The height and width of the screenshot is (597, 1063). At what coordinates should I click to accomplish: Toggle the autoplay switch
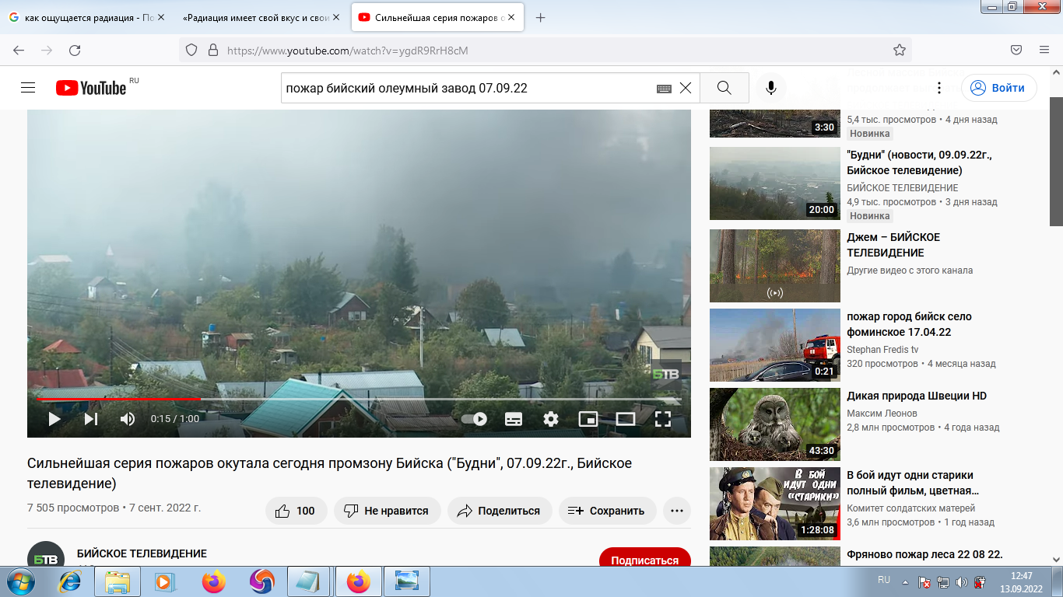pyautogui.click(x=474, y=419)
